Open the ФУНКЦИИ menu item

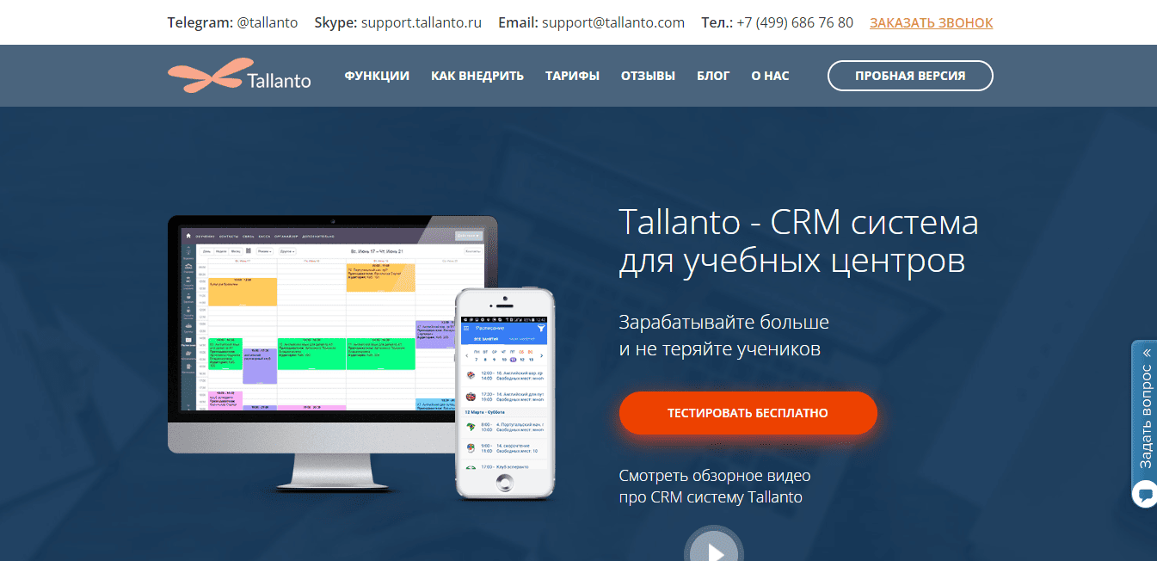pos(377,76)
